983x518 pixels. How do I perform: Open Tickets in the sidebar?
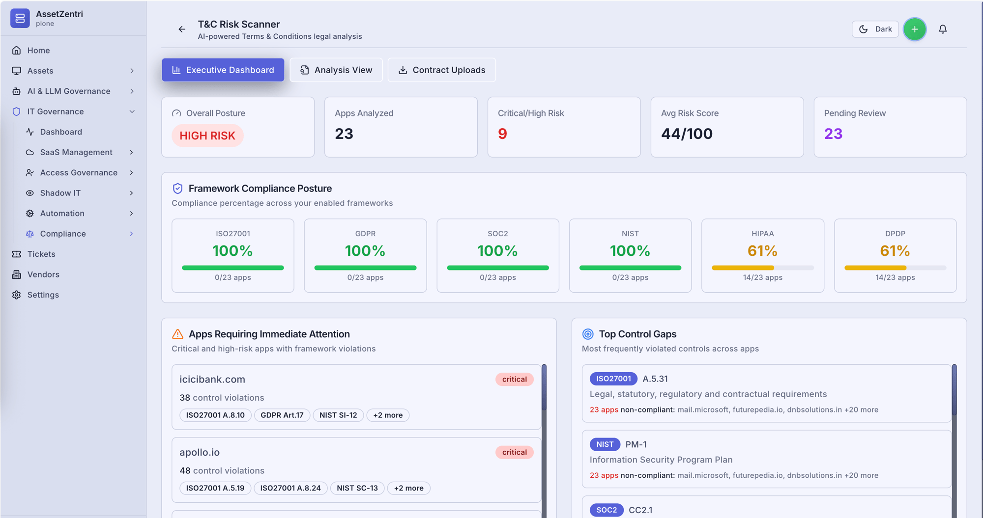point(74,254)
